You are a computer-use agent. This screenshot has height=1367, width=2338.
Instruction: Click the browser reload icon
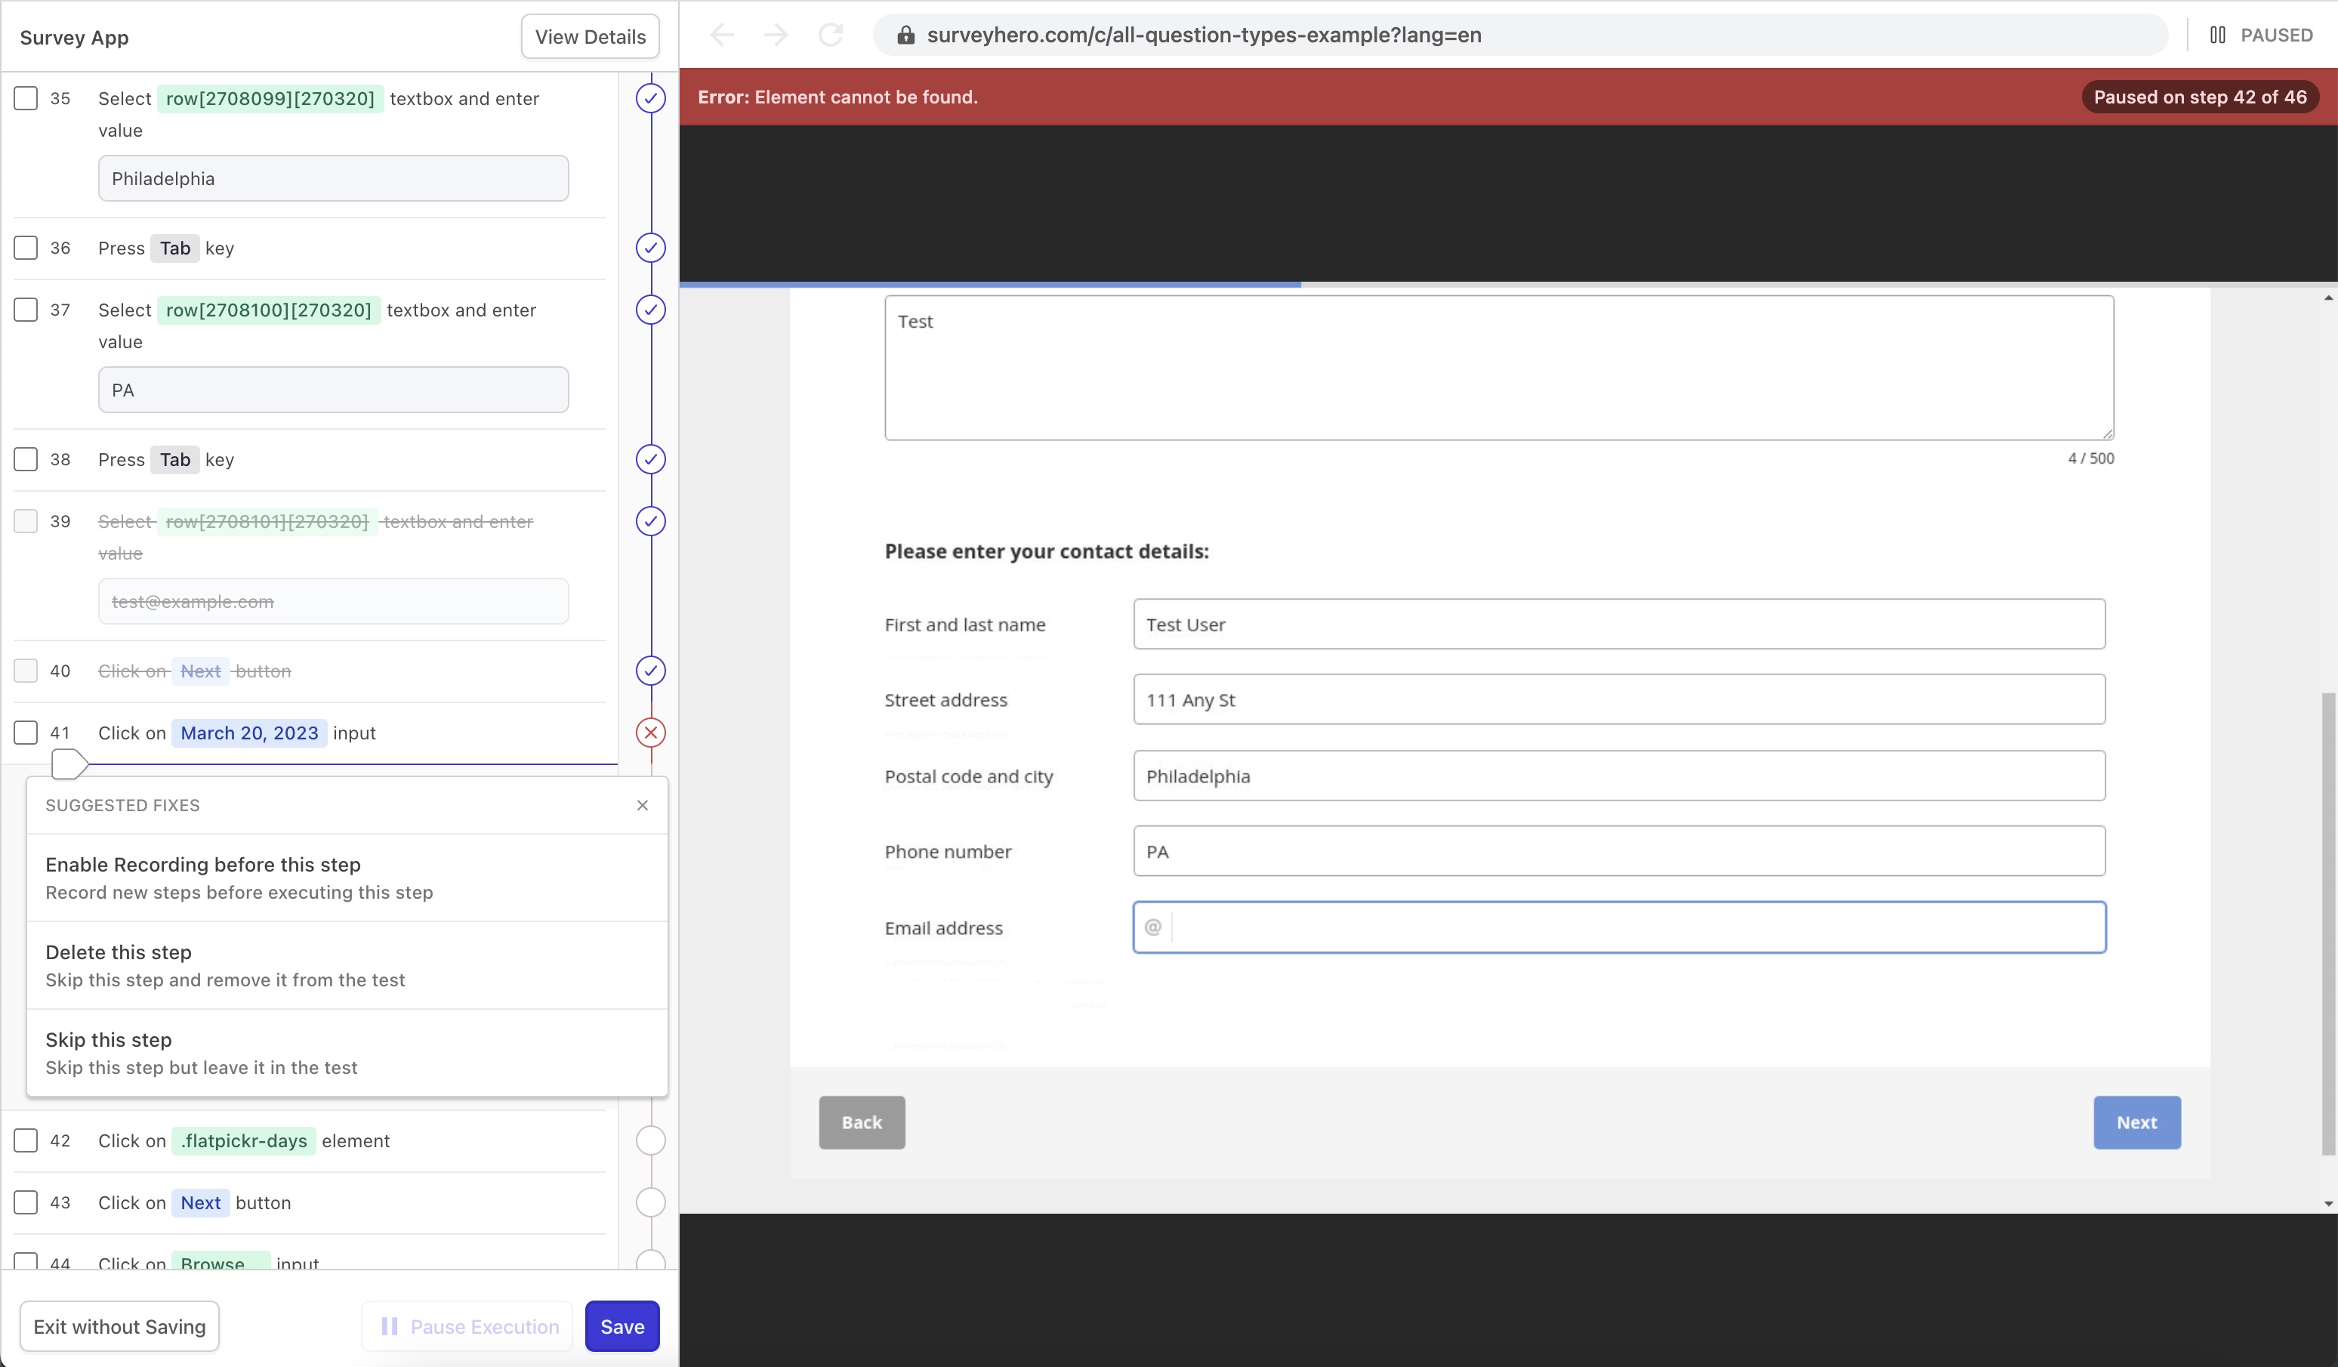click(831, 35)
